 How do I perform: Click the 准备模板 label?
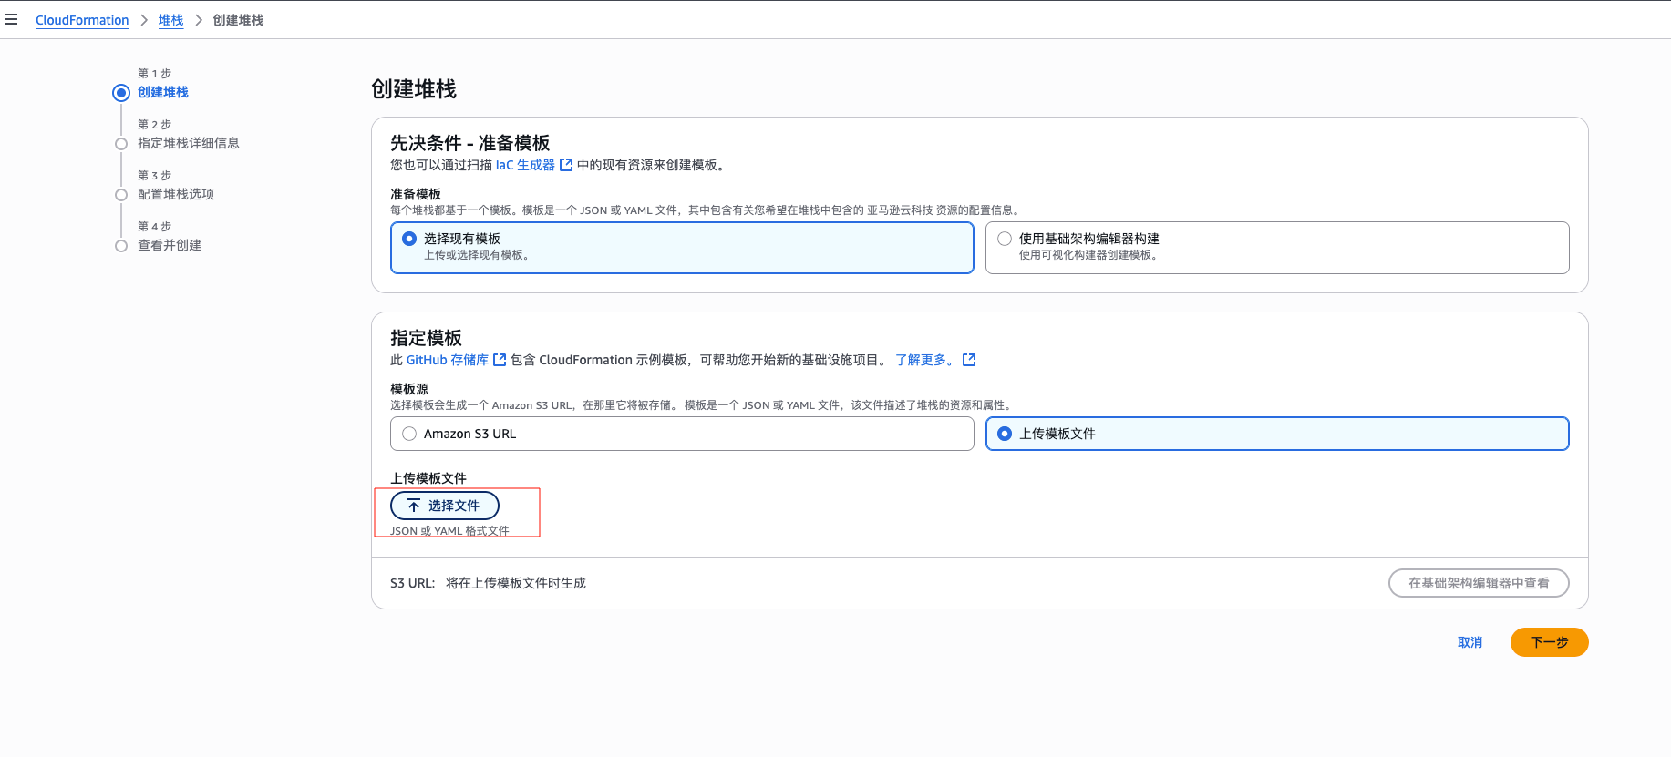tap(416, 194)
